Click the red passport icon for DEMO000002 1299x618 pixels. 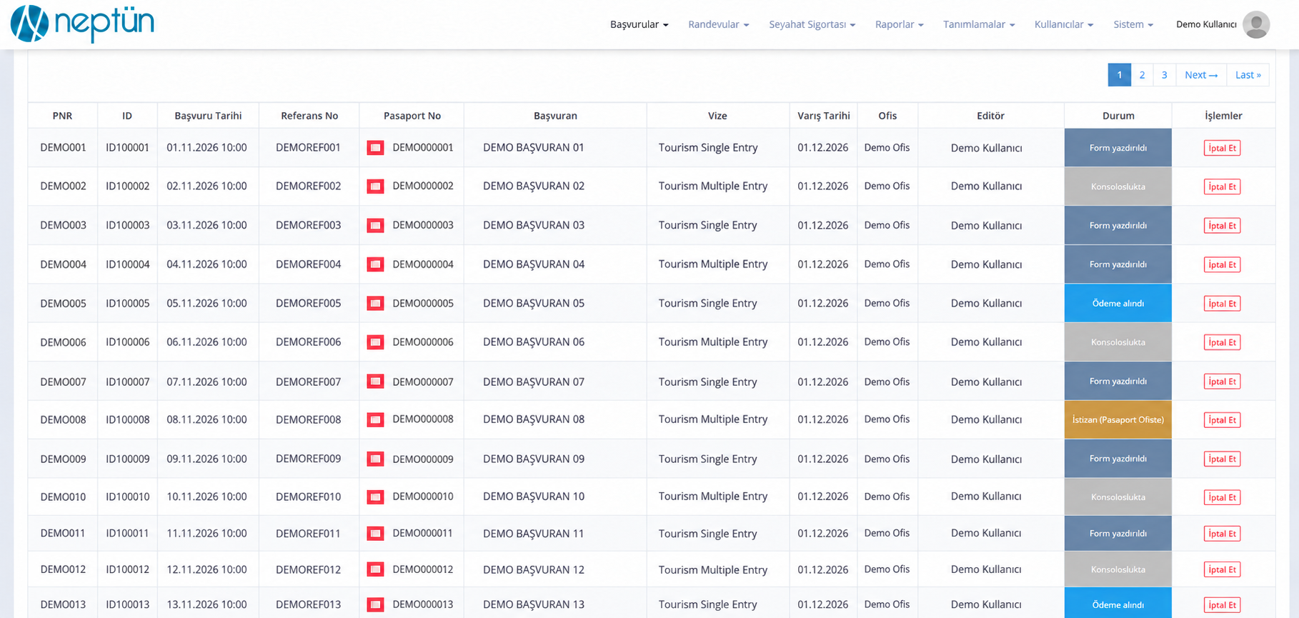coord(375,186)
